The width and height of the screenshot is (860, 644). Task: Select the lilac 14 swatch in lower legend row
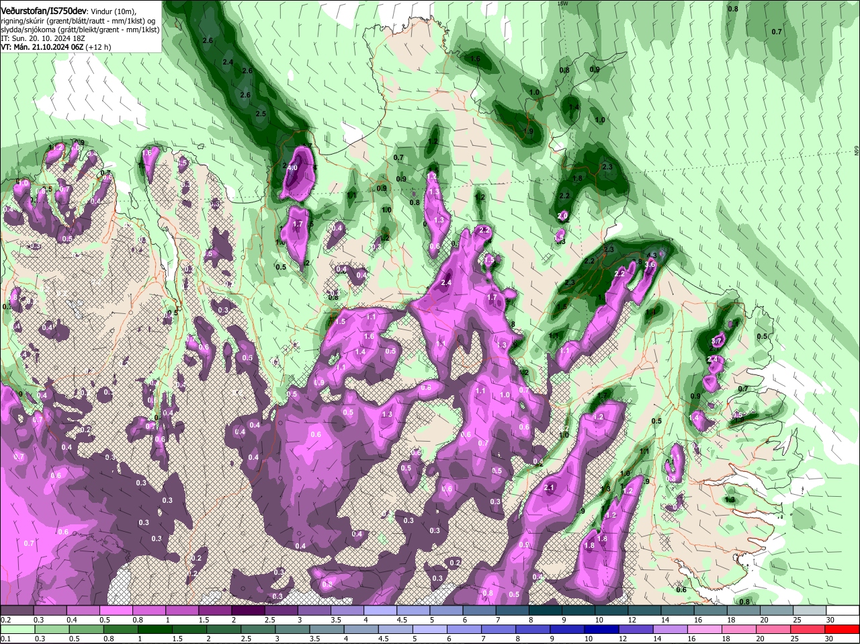(671, 629)
